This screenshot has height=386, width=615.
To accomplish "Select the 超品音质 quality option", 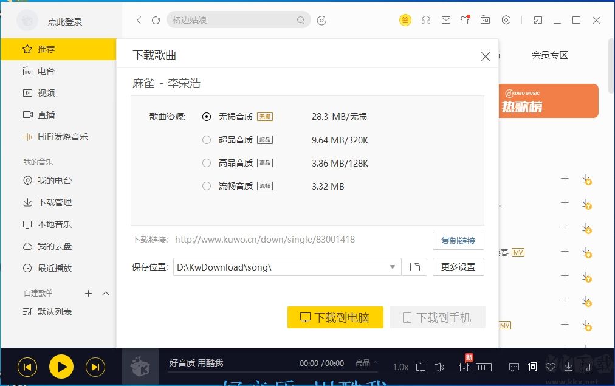I will point(207,140).
